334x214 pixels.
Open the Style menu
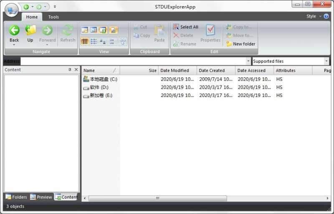click(314, 16)
